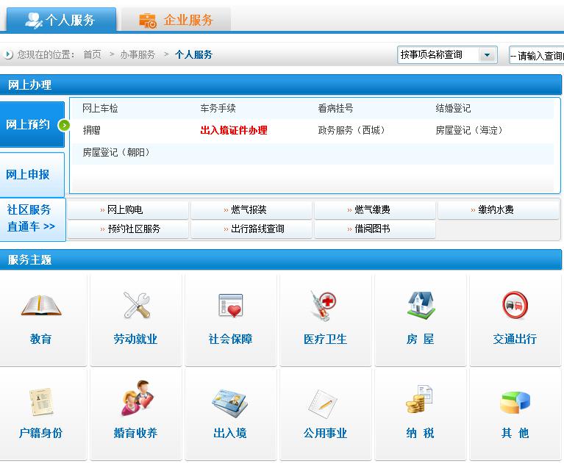This screenshot has height=463, width=564.
Task: Open the 网上车检 link
Action: click(100, 108)
